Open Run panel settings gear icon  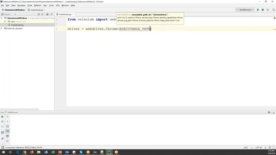pos(269,112)
